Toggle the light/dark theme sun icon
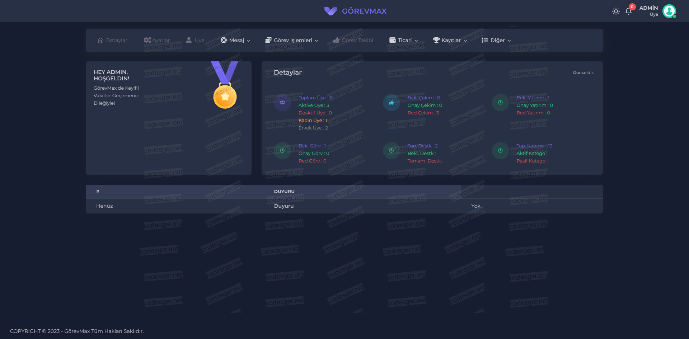 click(x=616, y=11)
